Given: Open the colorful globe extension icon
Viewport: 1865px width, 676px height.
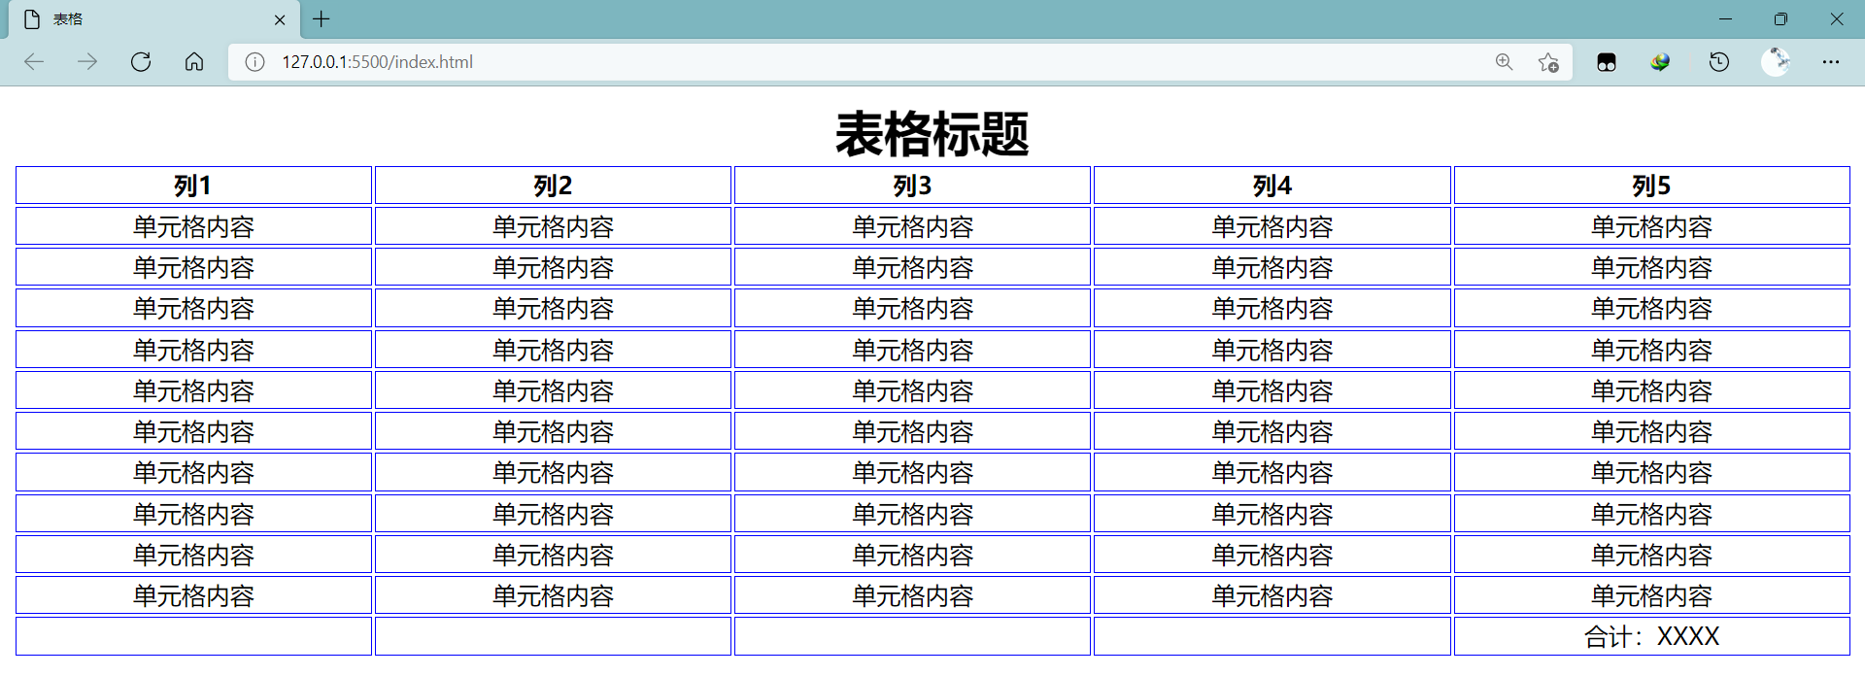Looking at the screenshot, I should [1660, 62].
